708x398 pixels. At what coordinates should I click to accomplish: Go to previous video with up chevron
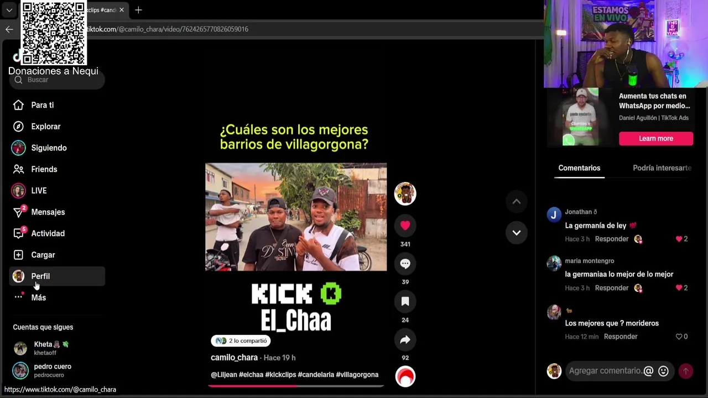[516, 202]
